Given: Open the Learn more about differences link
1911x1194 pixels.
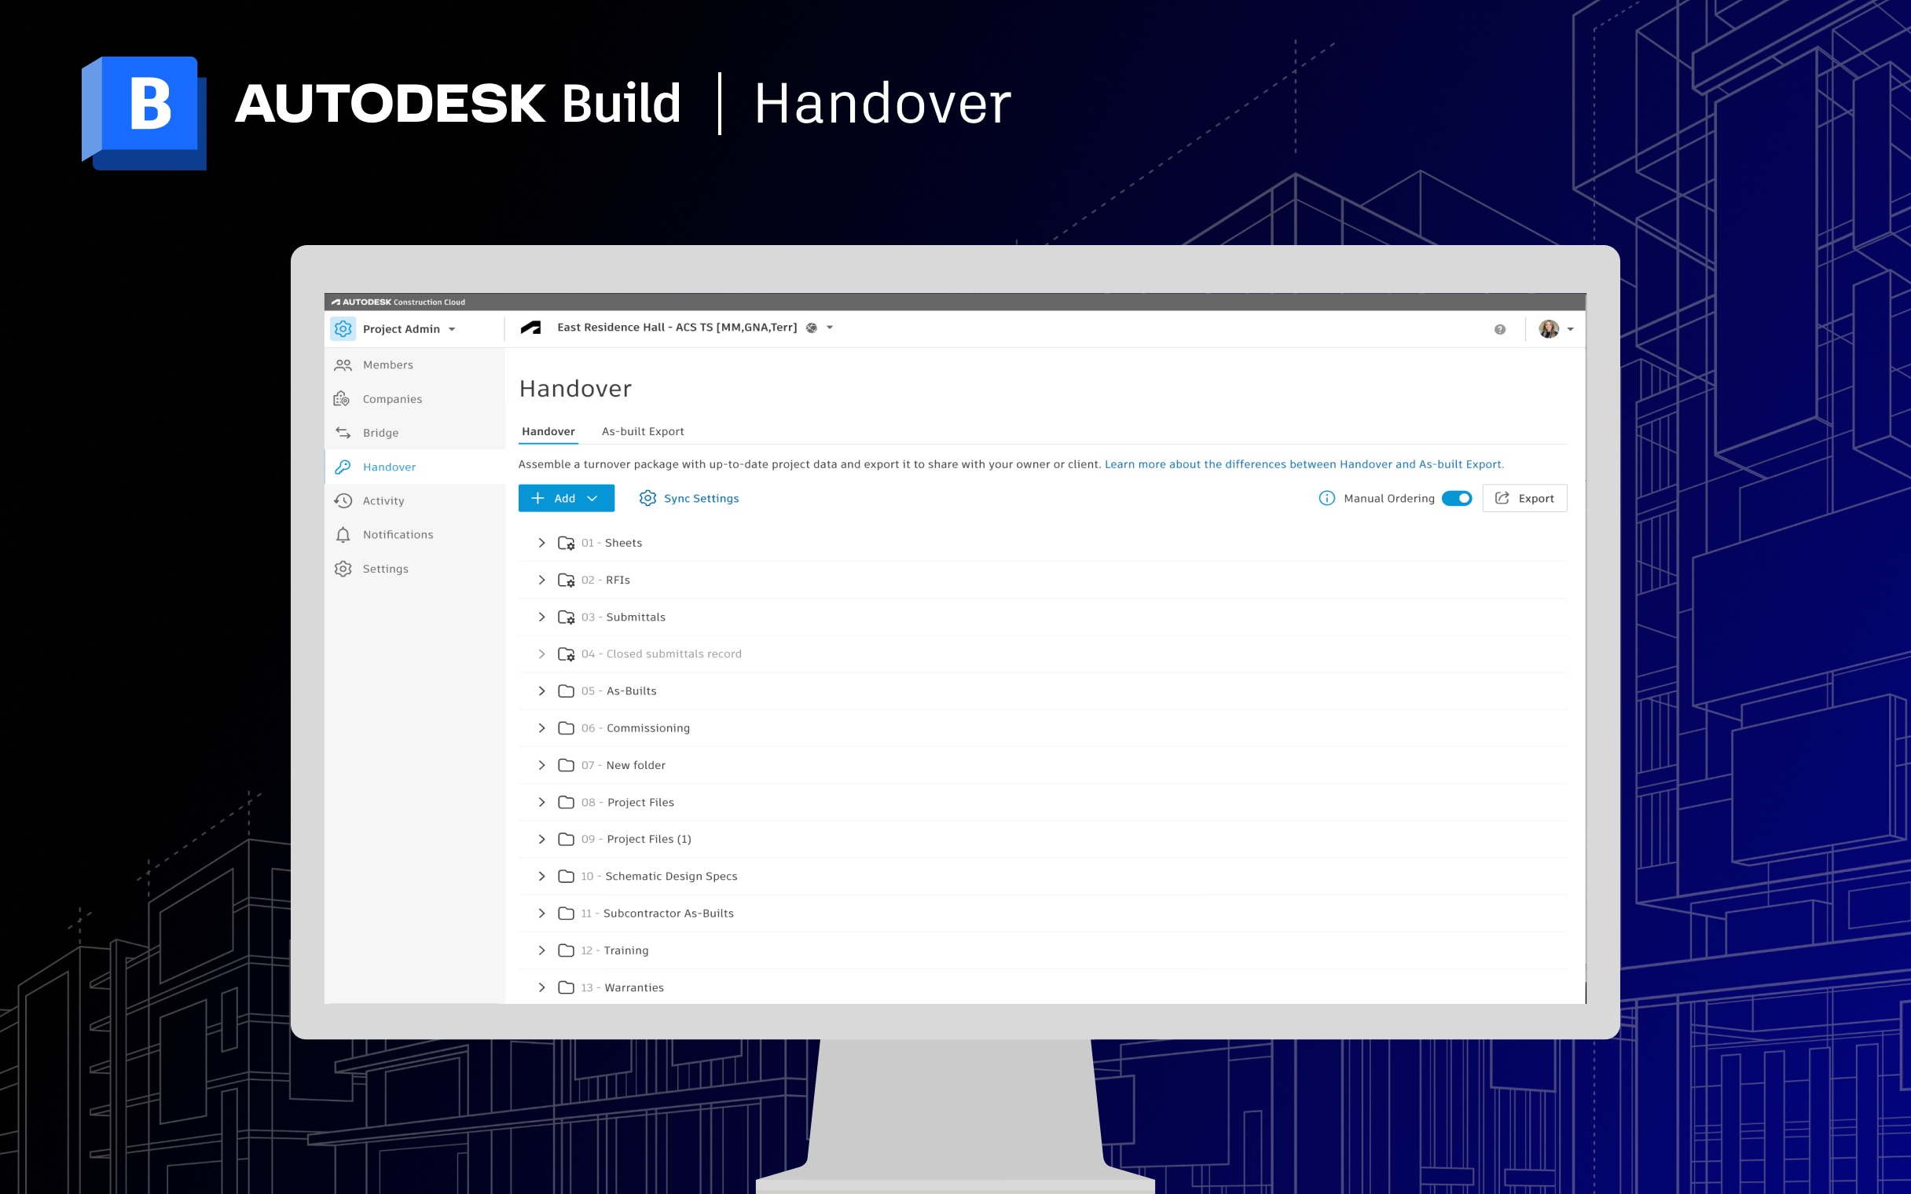Looking at the screenshot, I should [x=1304, y=464].
